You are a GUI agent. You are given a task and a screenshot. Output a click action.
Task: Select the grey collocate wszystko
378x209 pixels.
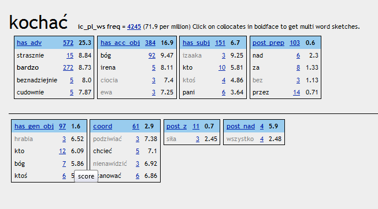240,139
